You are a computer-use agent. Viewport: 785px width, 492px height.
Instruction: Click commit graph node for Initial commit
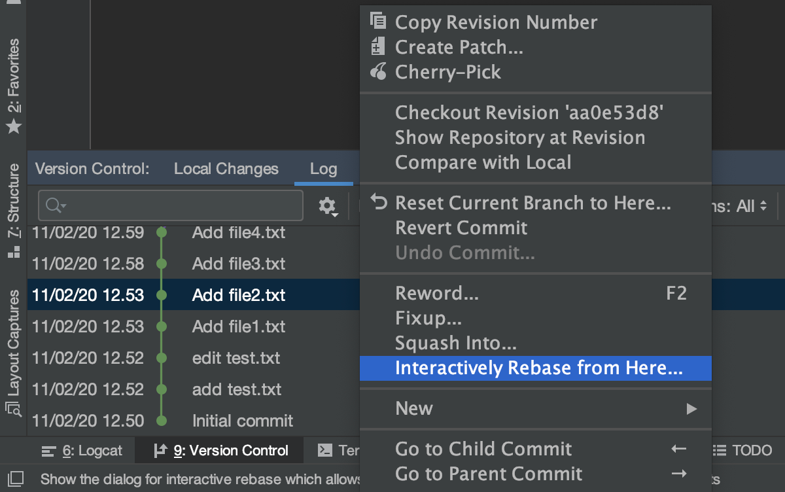pyautogui.click(x=162, y=421)
